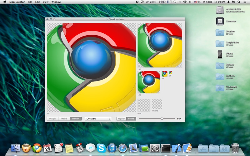Open the View menu

point(46,2)
